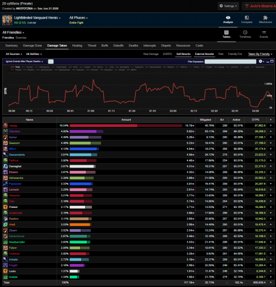Click the class icon beside Azmur
The image size is (276, 287).
(6, 137)
